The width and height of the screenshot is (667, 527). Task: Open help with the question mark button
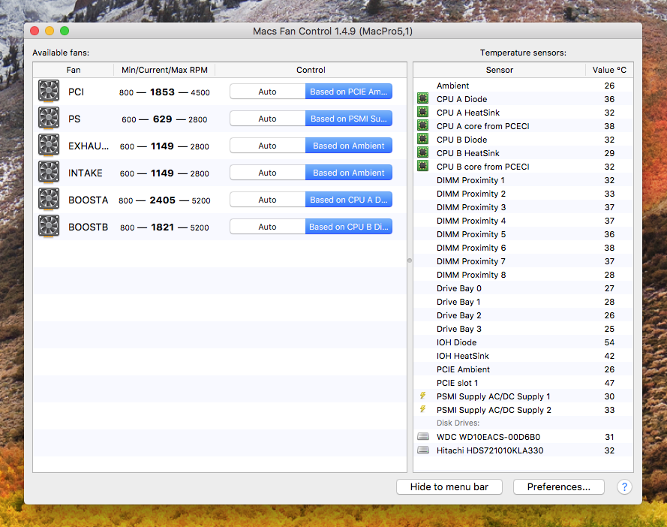(624, 486)
